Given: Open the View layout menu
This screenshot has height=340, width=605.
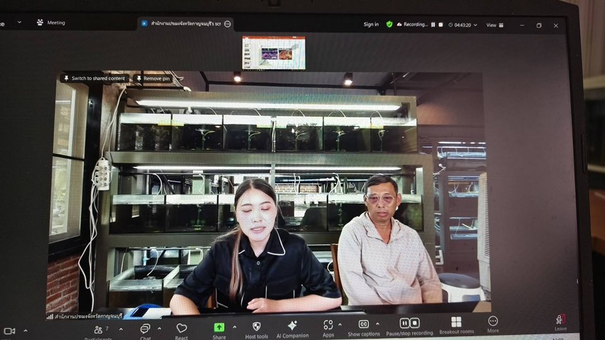Looking at the screenshot, I should click(495, 25).
